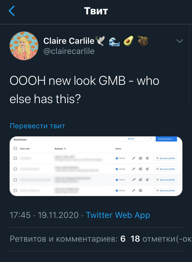Click 'See your profile' in the second row
192x262 pixels.
pos(165,169)
